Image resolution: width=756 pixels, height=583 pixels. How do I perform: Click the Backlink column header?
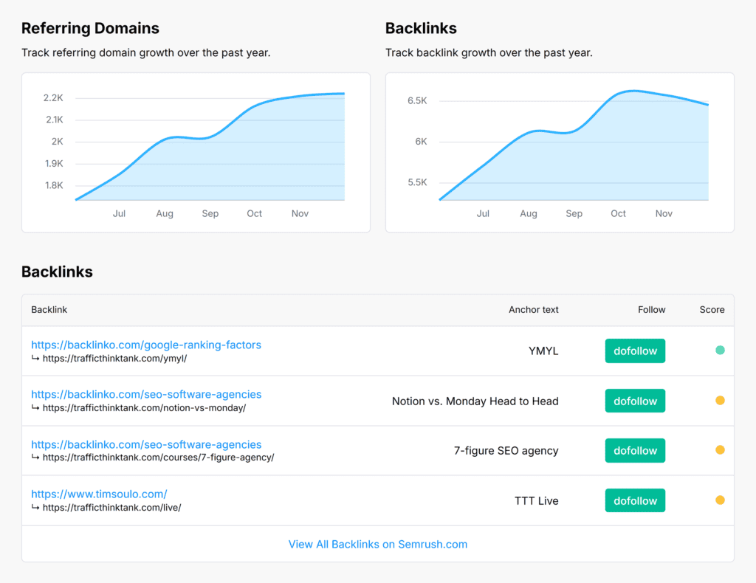coord(49,310)
